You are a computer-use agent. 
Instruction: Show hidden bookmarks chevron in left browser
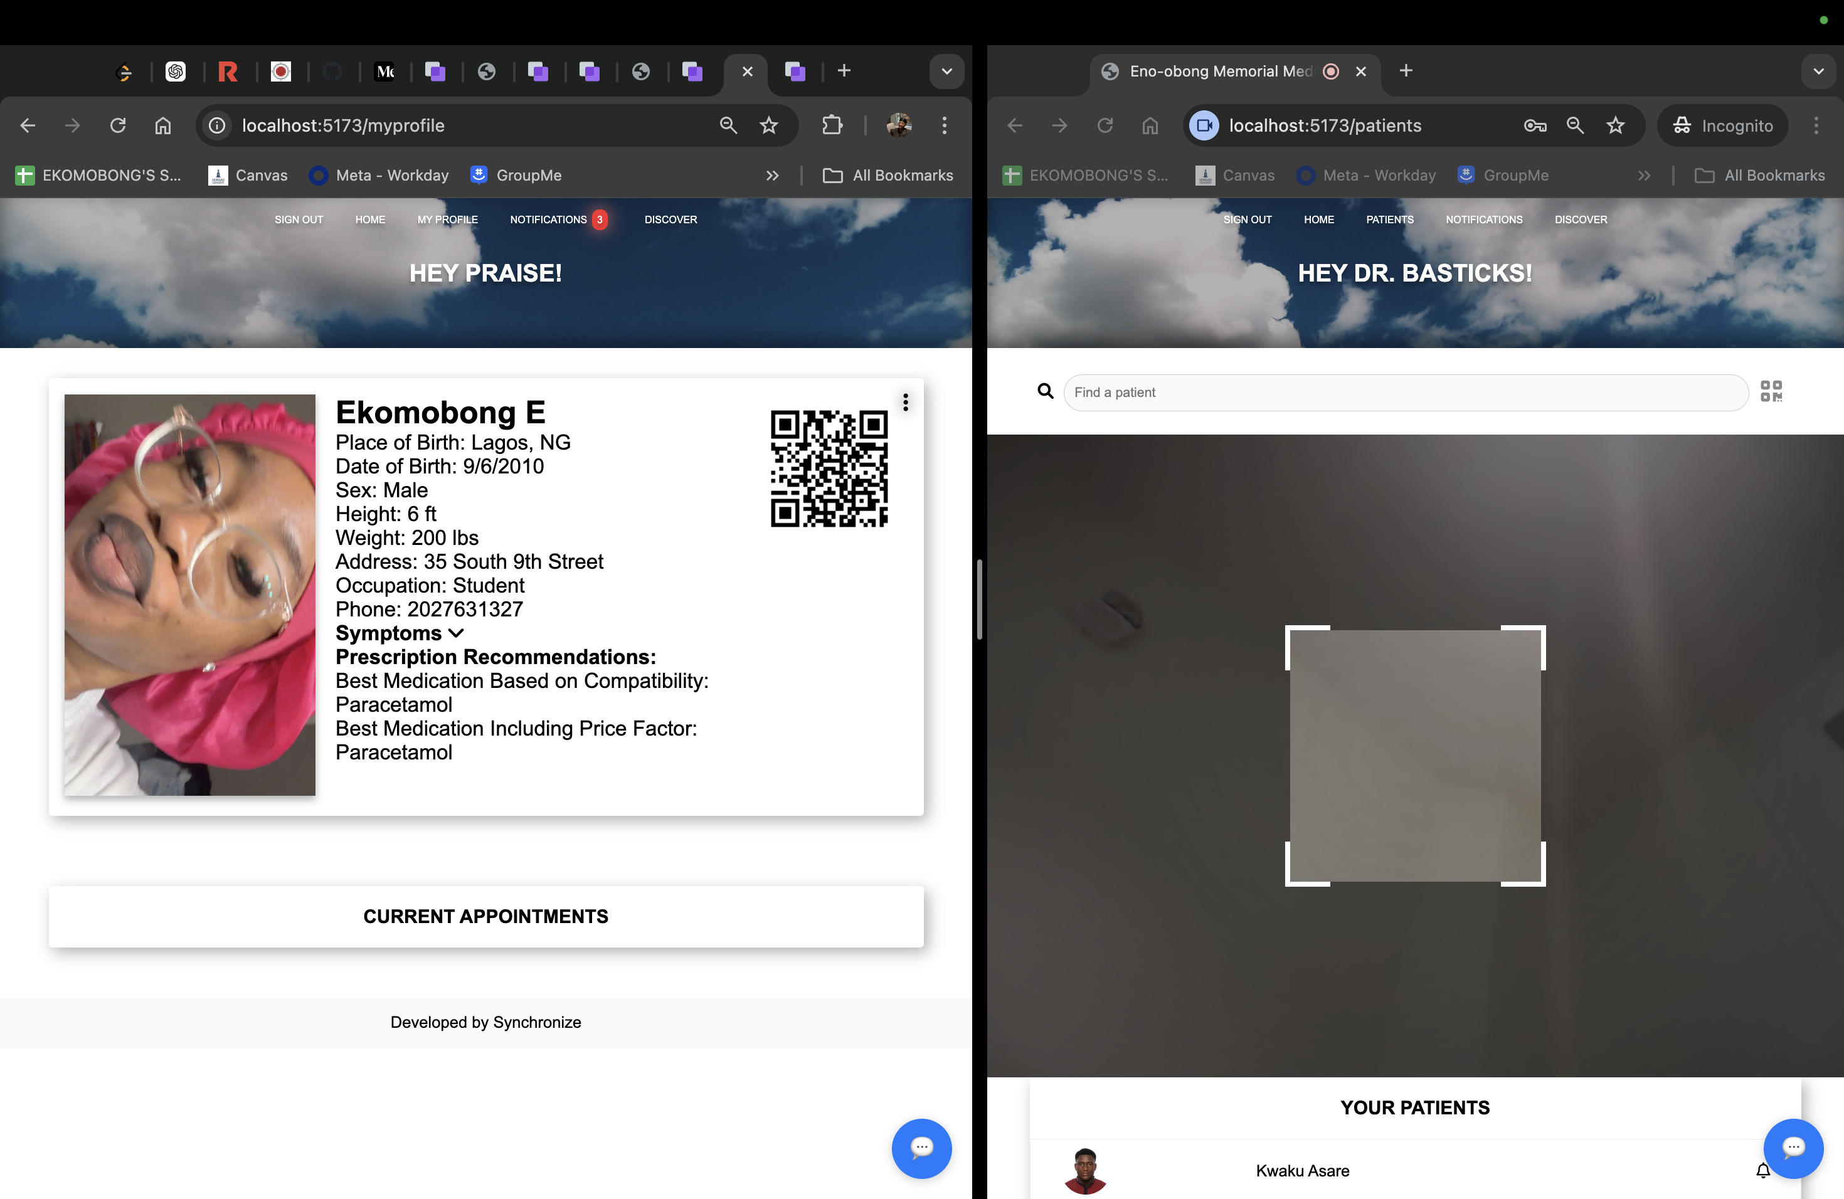coord(771,176)
